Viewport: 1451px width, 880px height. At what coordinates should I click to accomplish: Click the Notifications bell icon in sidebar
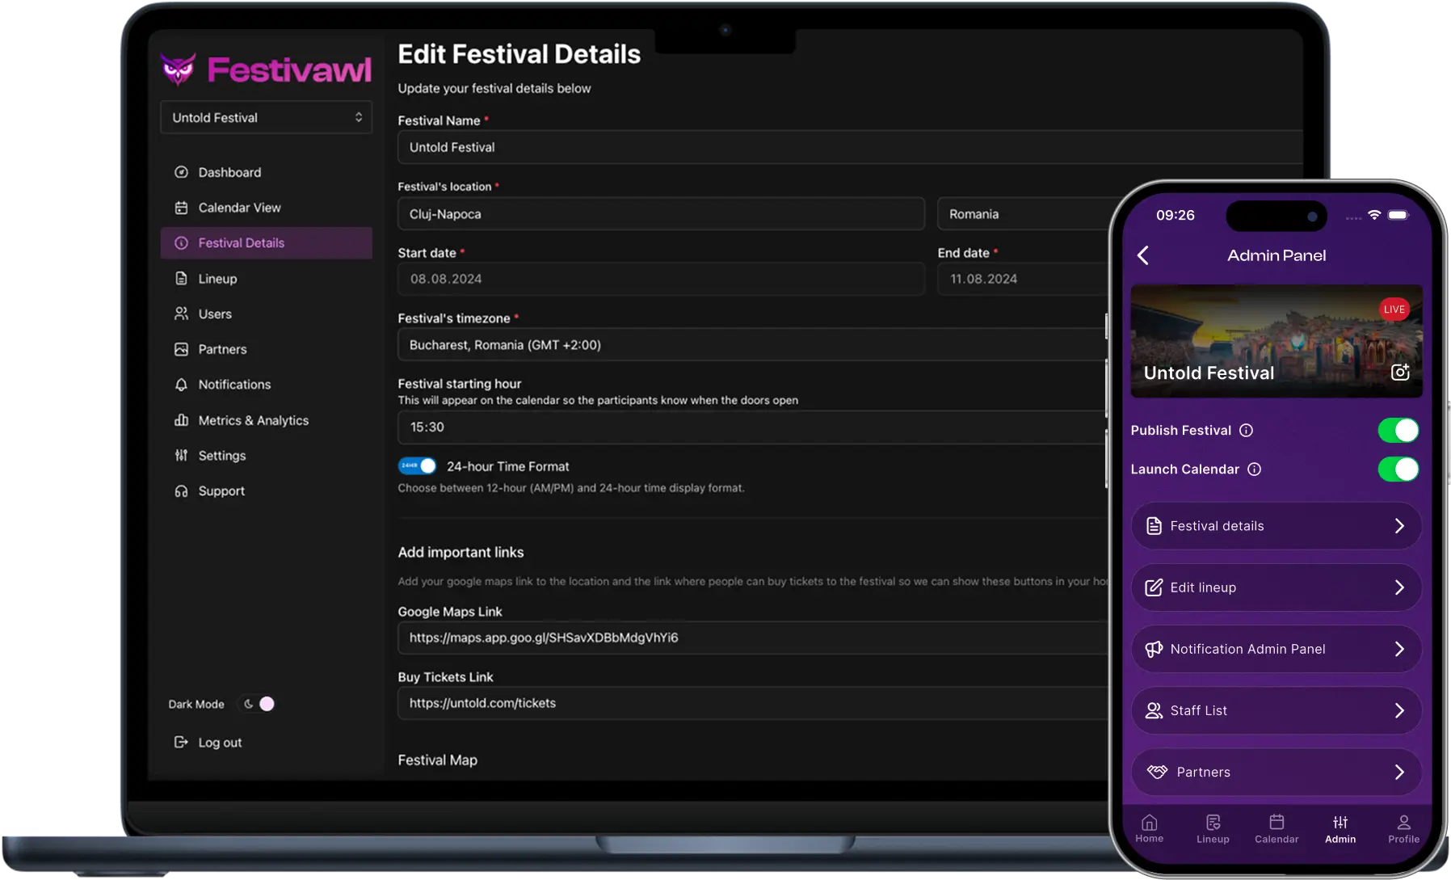(x=182, y=385)
